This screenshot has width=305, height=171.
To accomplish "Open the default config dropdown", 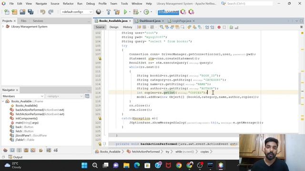I will pos(76,12).
